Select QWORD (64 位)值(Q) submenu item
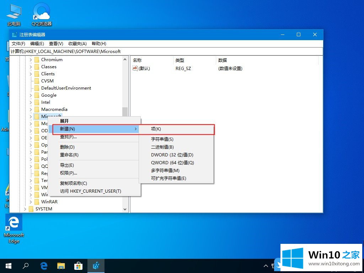364x273 pixels. [x=176, y=163]
